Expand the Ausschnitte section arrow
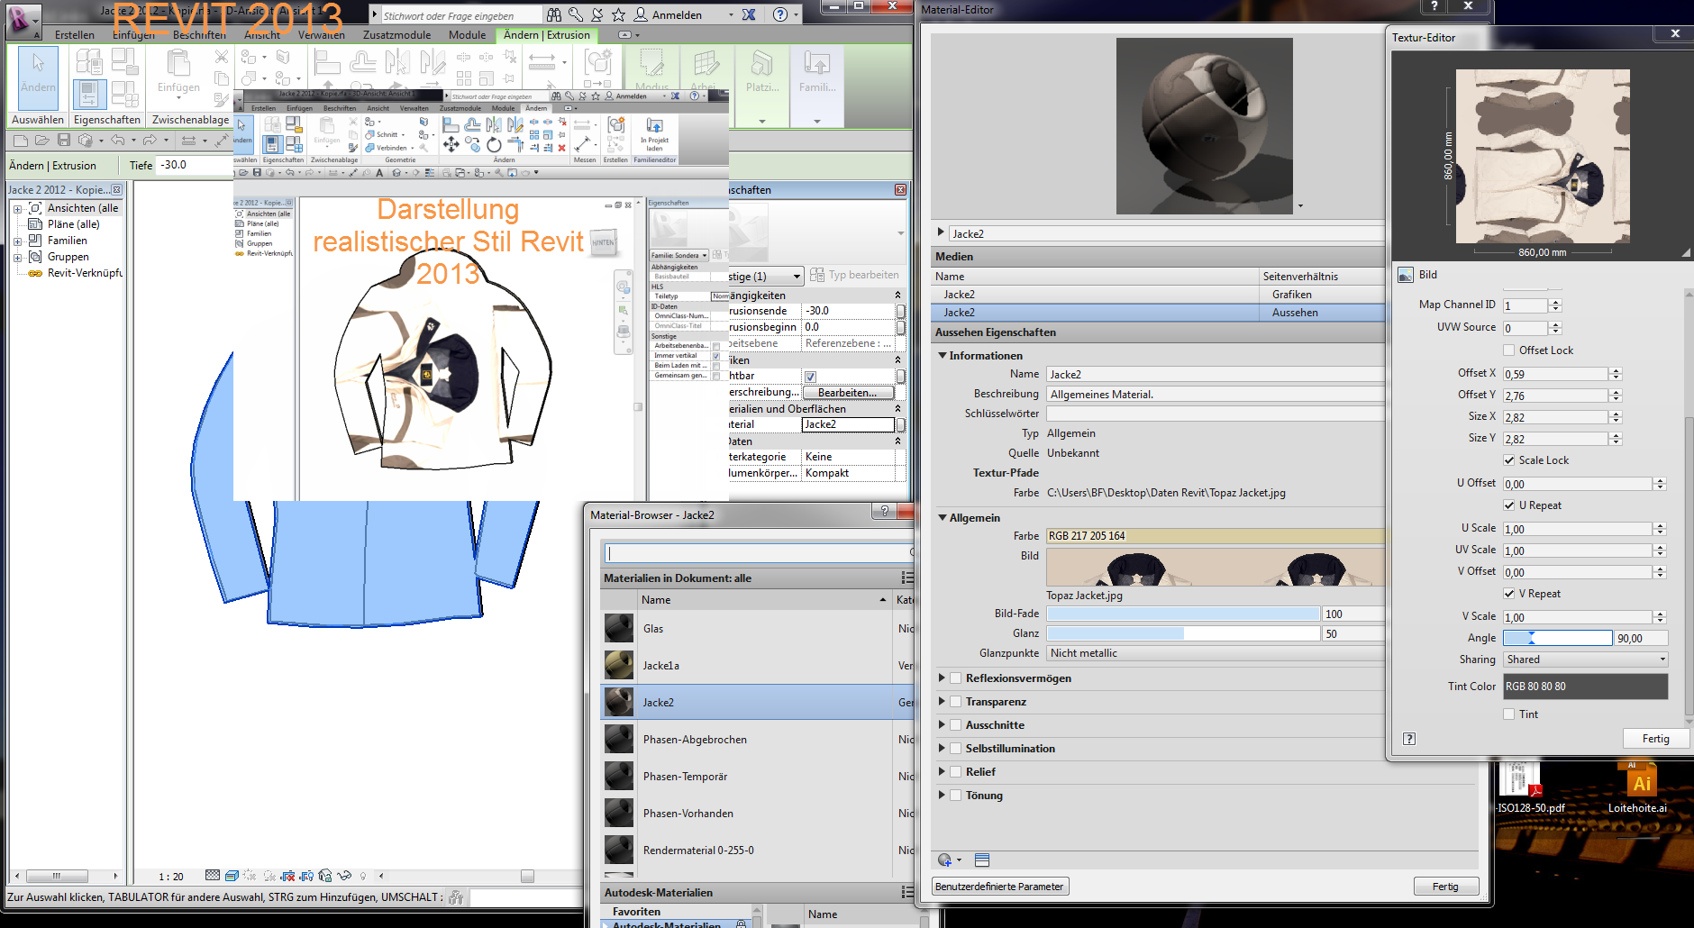1694x928 pixels. click(x=942, y=725)
